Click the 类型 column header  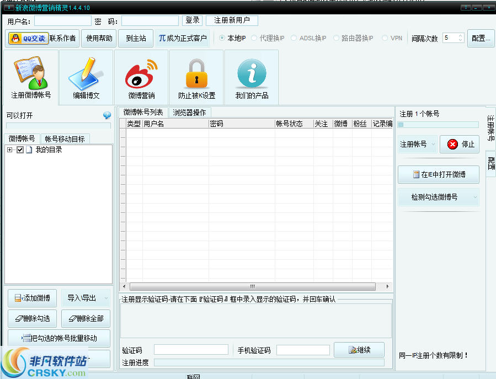[x=134, y=124]
